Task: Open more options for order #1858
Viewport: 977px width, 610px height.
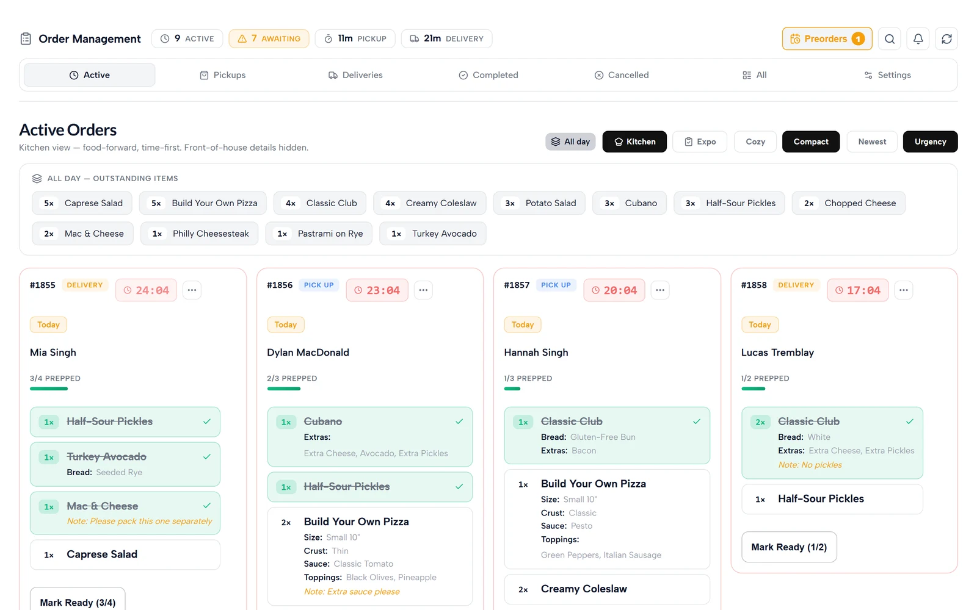Action: coord(904,290)
